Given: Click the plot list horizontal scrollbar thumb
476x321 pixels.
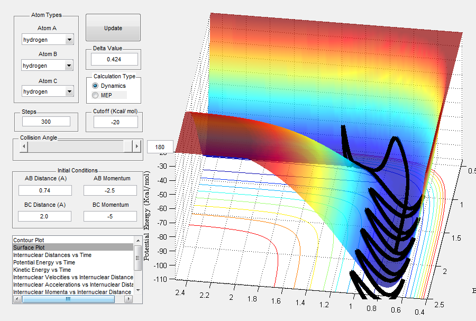Looking at the screenshot, I should tap(68, 299).
